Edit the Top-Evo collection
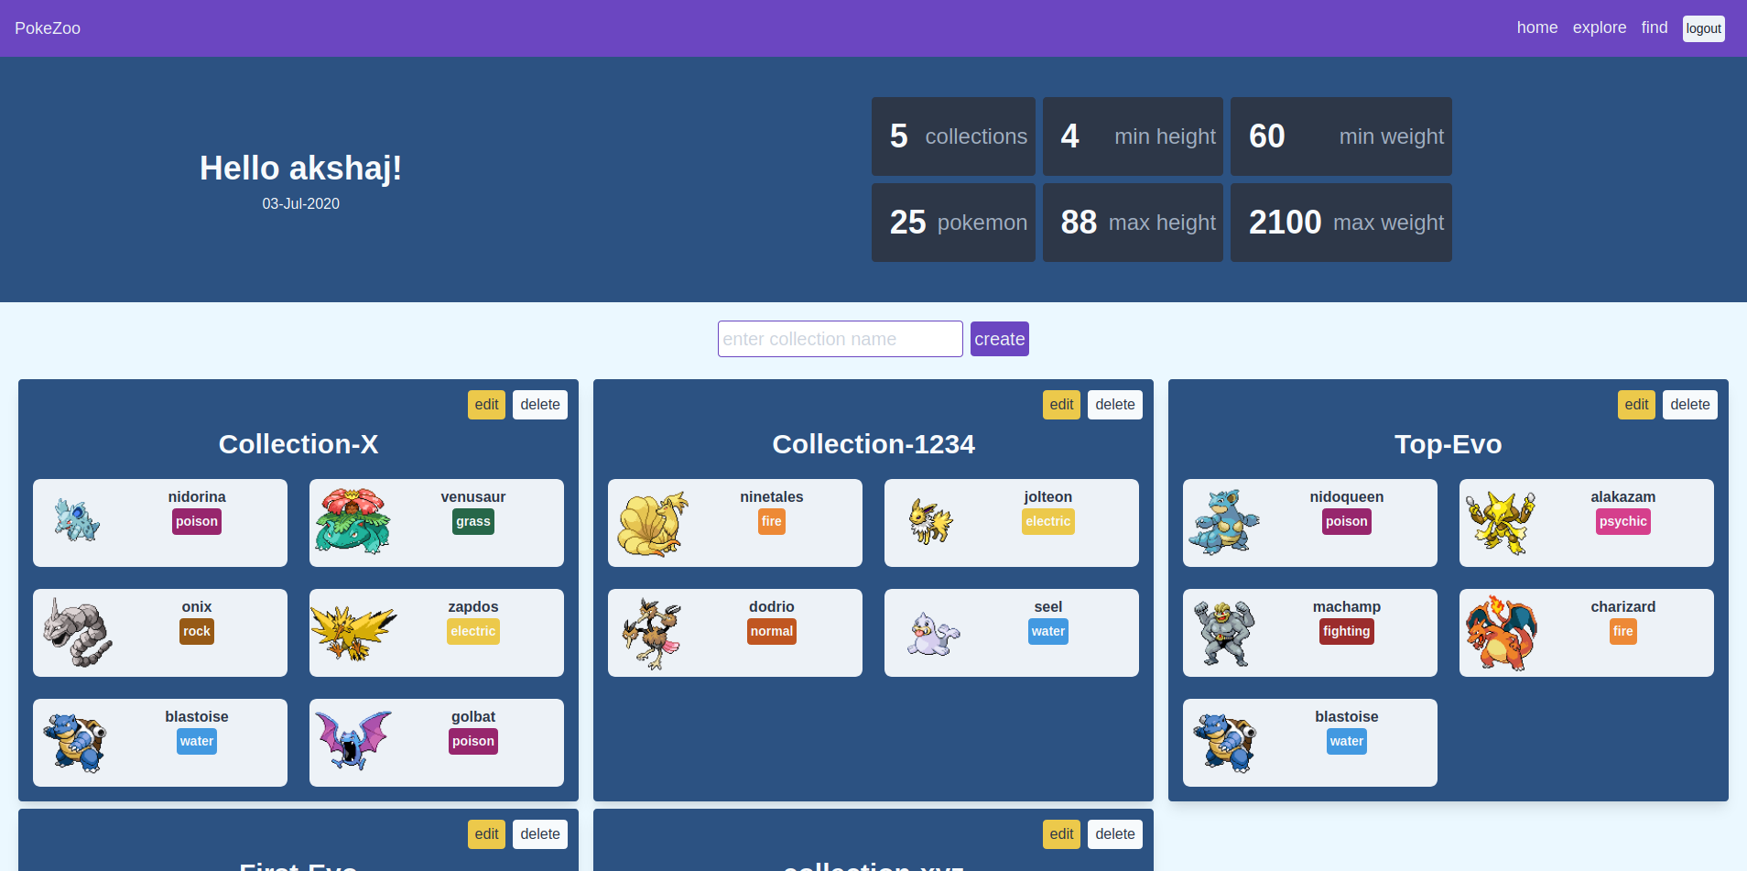1747x871 pixels. (1637, 405)
